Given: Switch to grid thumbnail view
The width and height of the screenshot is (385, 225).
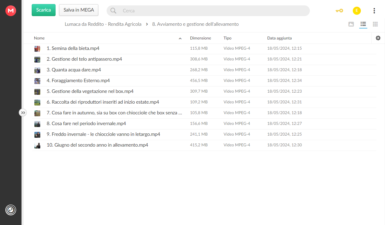Looking at the screenshot, I should click(x=375, y=24).
